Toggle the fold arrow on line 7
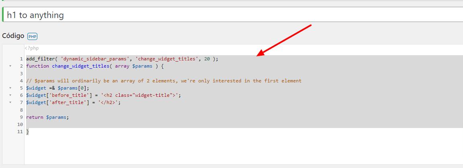Image resolution: width=463 pixels, height=168 pixels. click(x=10, y=103)
